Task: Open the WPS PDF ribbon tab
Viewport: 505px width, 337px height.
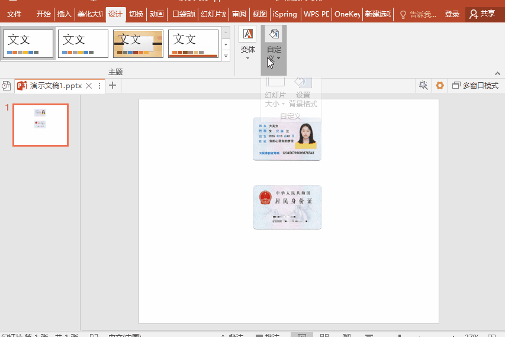Action: click(316, 14)
